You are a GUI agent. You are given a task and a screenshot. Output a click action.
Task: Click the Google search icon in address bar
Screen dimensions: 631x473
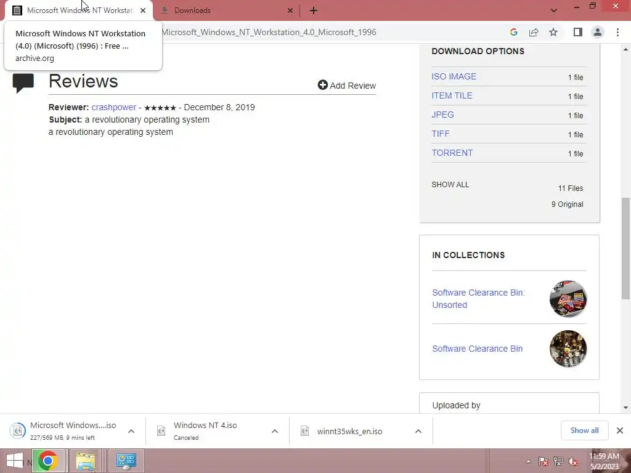[x=513, y=32]
